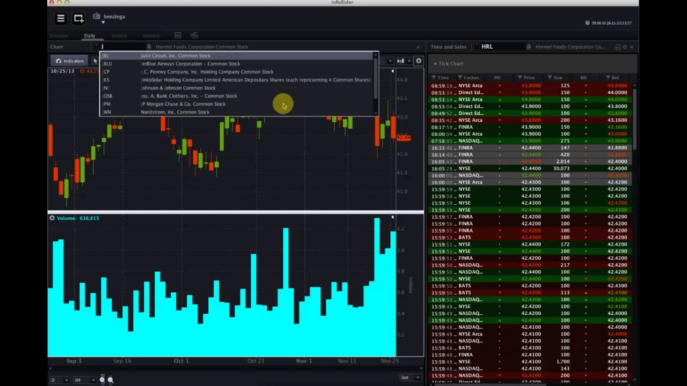Select JetBlue Airways Corporation suggestion
687x386 pixels.
tap(236, 64)
